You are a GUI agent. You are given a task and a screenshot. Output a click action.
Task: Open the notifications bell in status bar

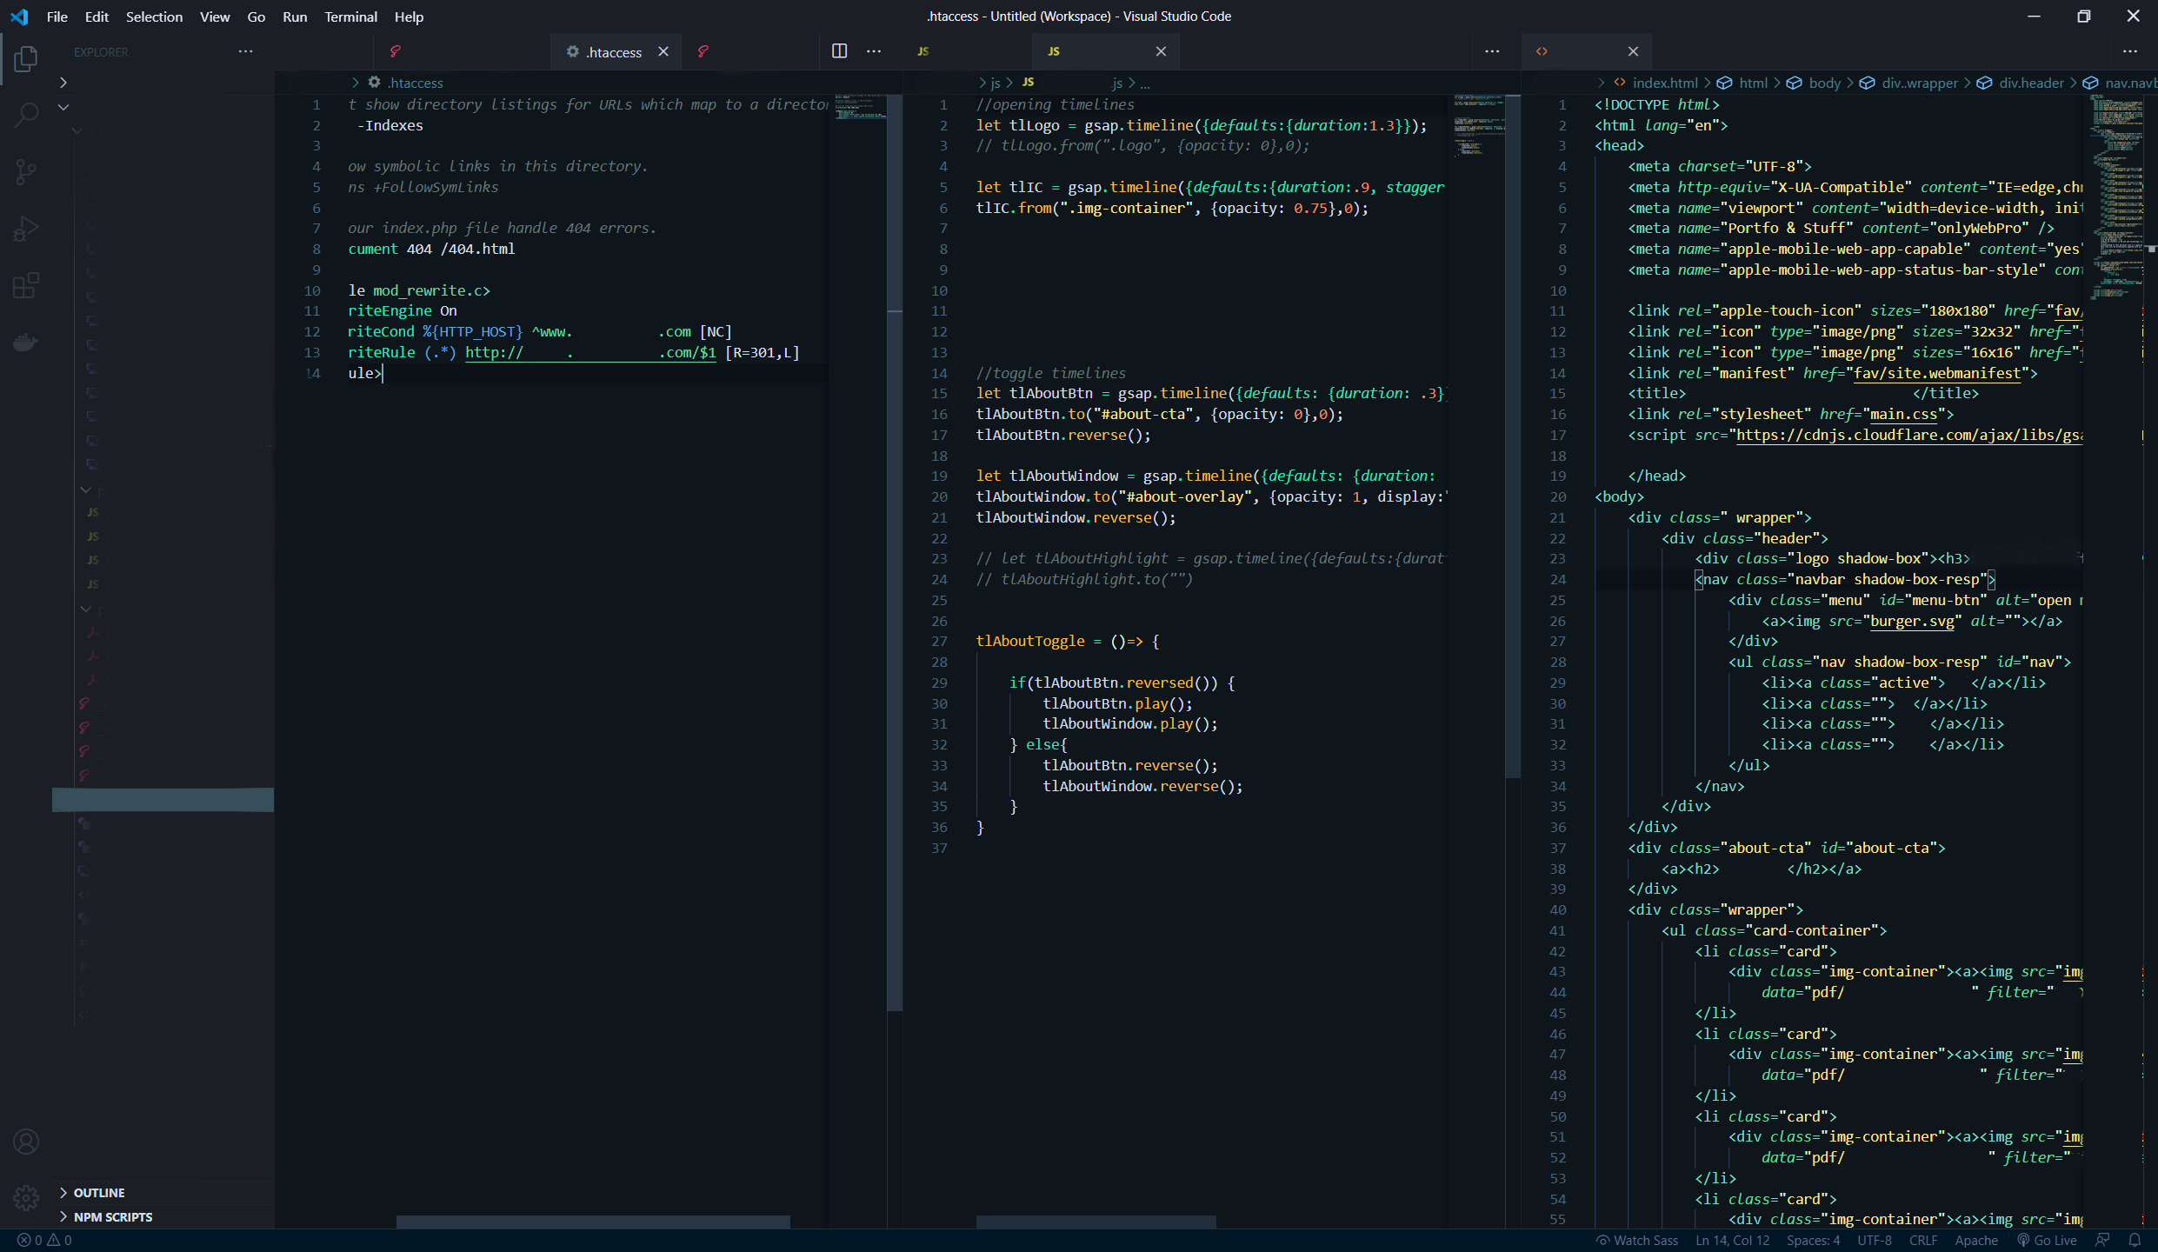2135,1241
